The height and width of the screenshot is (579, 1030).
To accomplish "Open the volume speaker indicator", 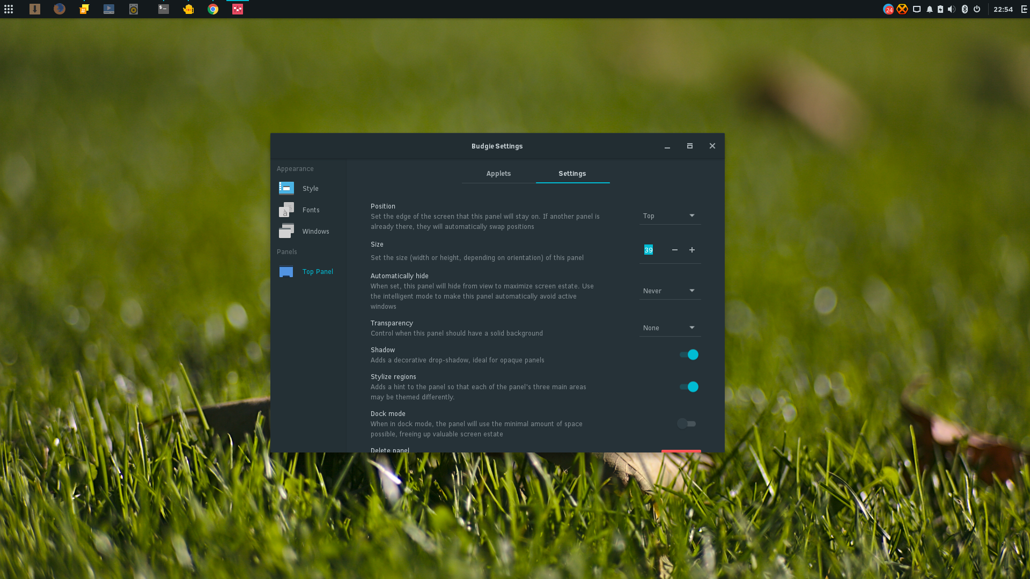I will pyautogui.click(x=952, y=9).
